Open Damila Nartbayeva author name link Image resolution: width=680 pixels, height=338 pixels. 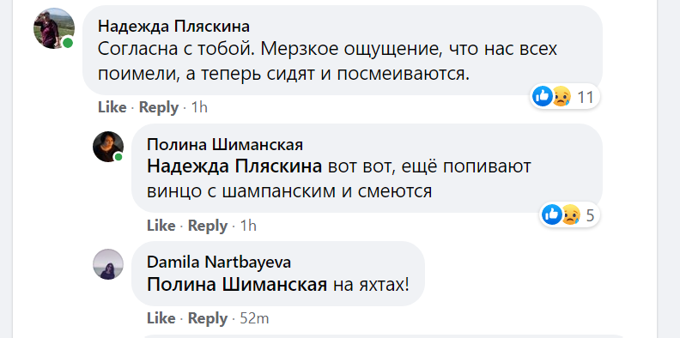click(219, 263)
